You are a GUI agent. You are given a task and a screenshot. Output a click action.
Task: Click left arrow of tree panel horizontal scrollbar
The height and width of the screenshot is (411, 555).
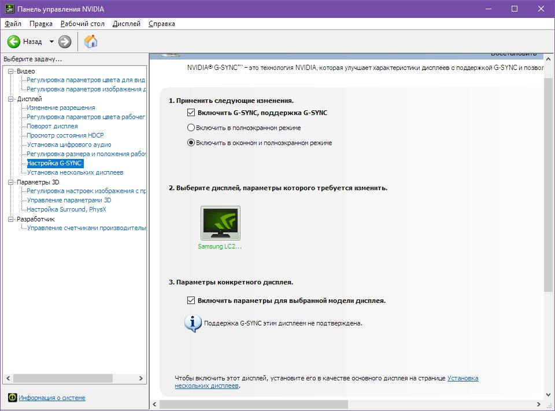(x=8, y=379)
